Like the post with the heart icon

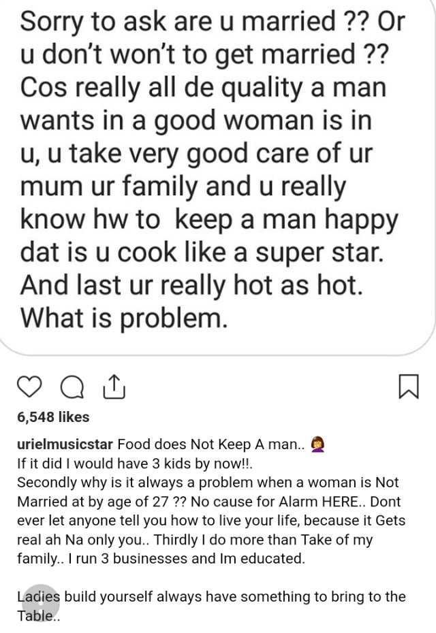[x=29, y=387]
